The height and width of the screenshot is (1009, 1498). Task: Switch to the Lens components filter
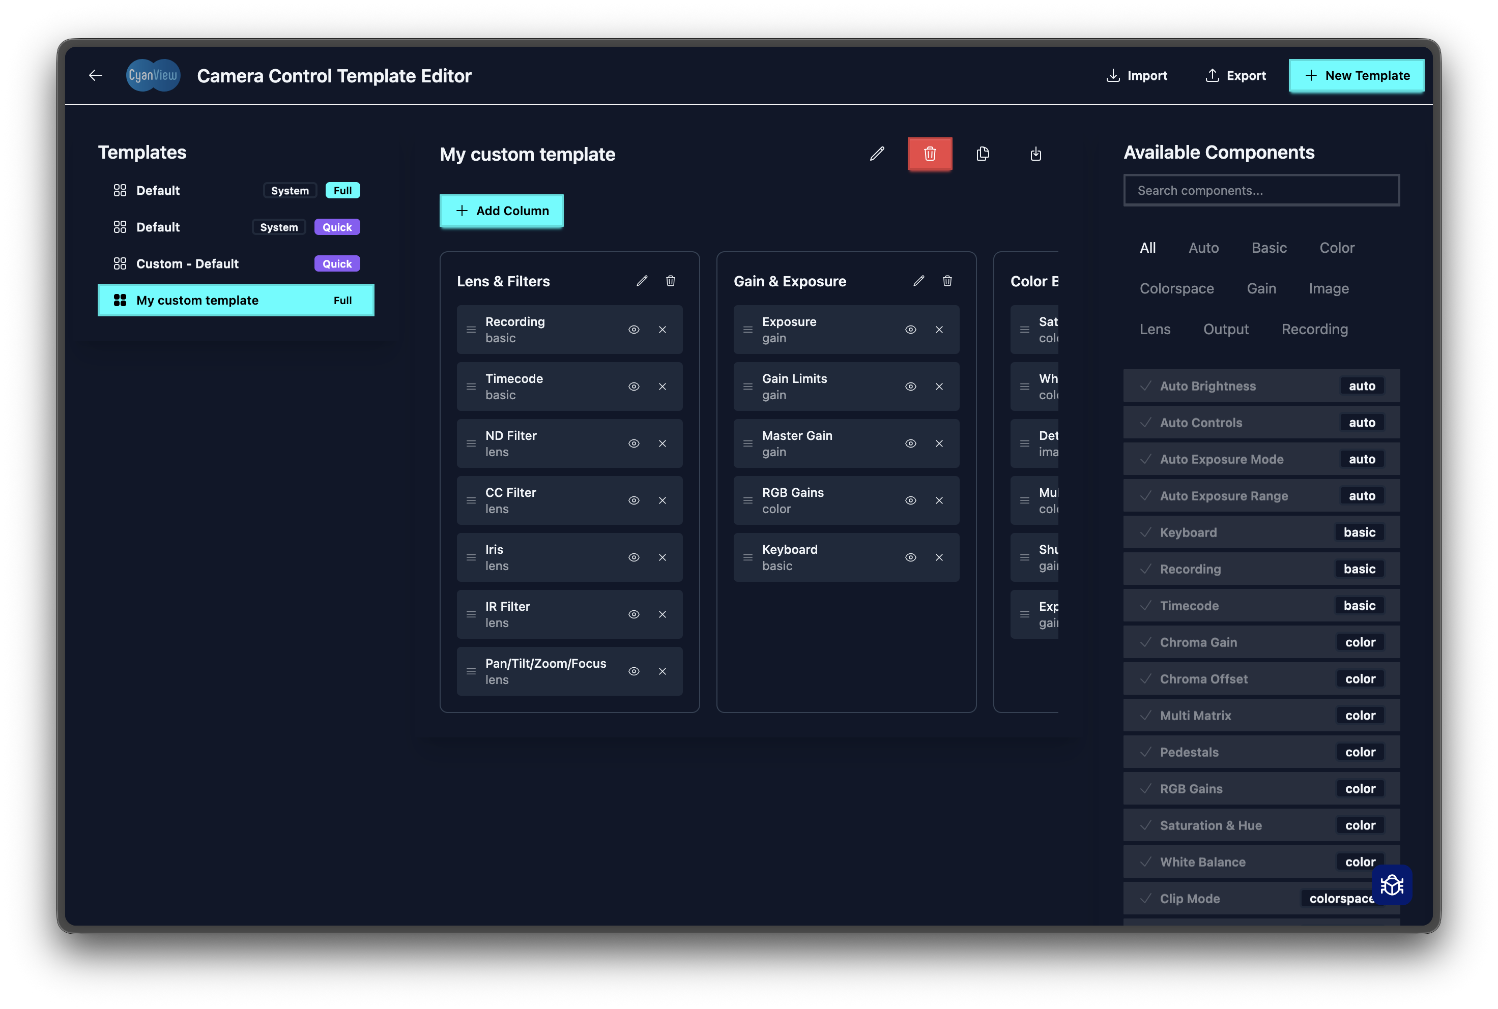point(1155,330)
